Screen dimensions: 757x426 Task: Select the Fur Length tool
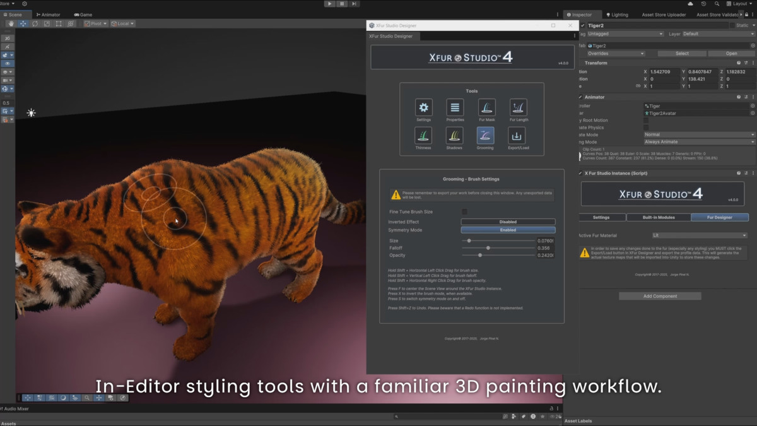pyautogui.click(x=518, y=107)
